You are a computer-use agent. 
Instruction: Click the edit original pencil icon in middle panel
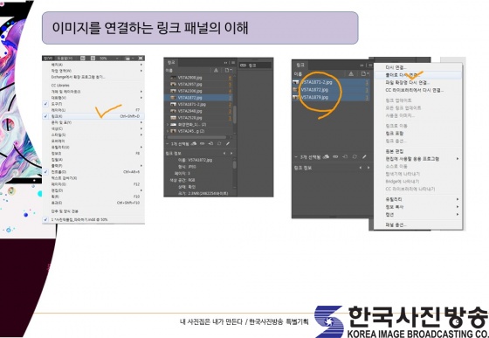click(228, 144)
